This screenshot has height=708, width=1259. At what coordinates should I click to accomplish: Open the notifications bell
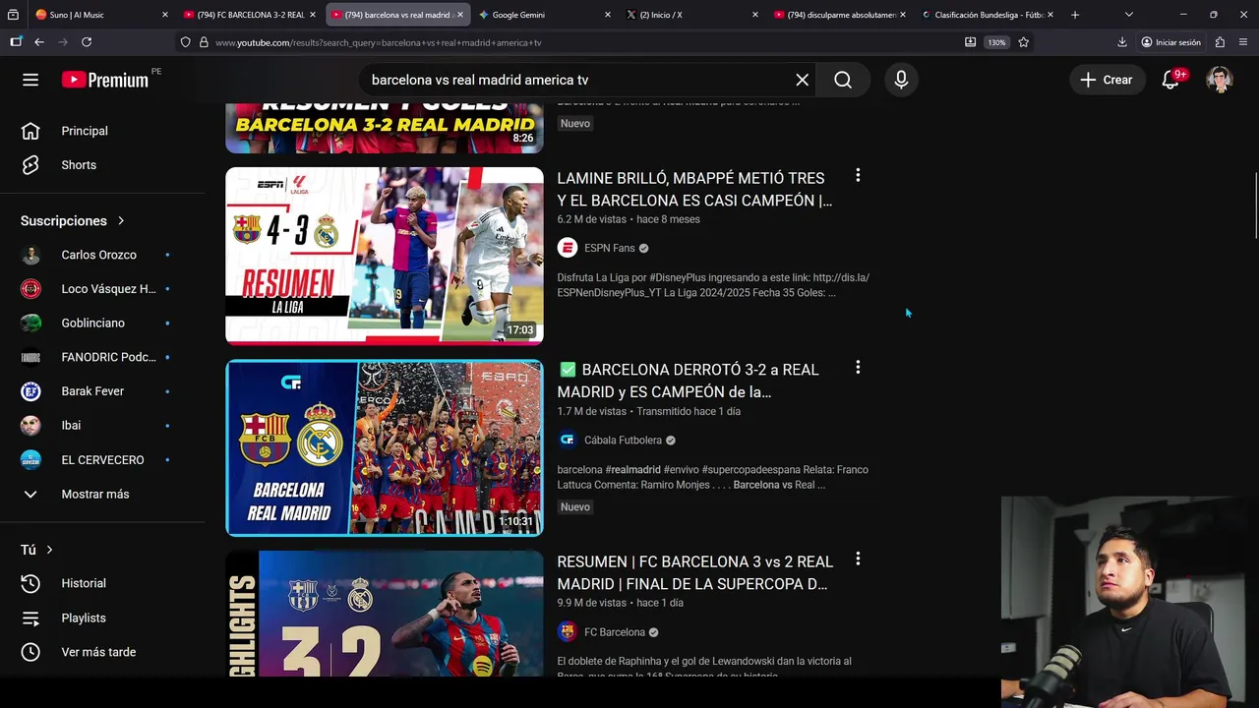(x=1170, y=80)
